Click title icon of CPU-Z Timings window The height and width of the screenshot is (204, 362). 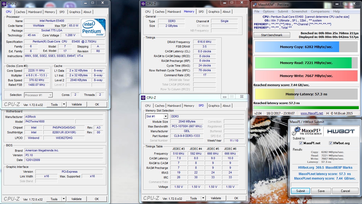click(x=143, y=4)
